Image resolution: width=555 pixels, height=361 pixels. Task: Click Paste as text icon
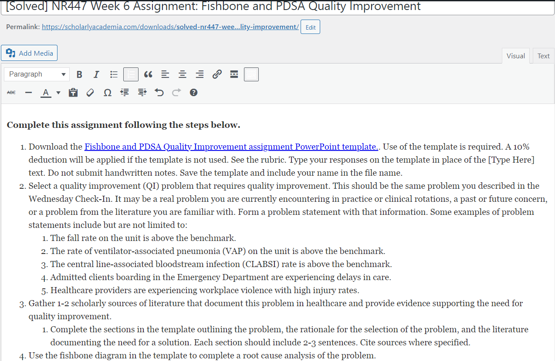pyautogui.click(x=73, y=92)
